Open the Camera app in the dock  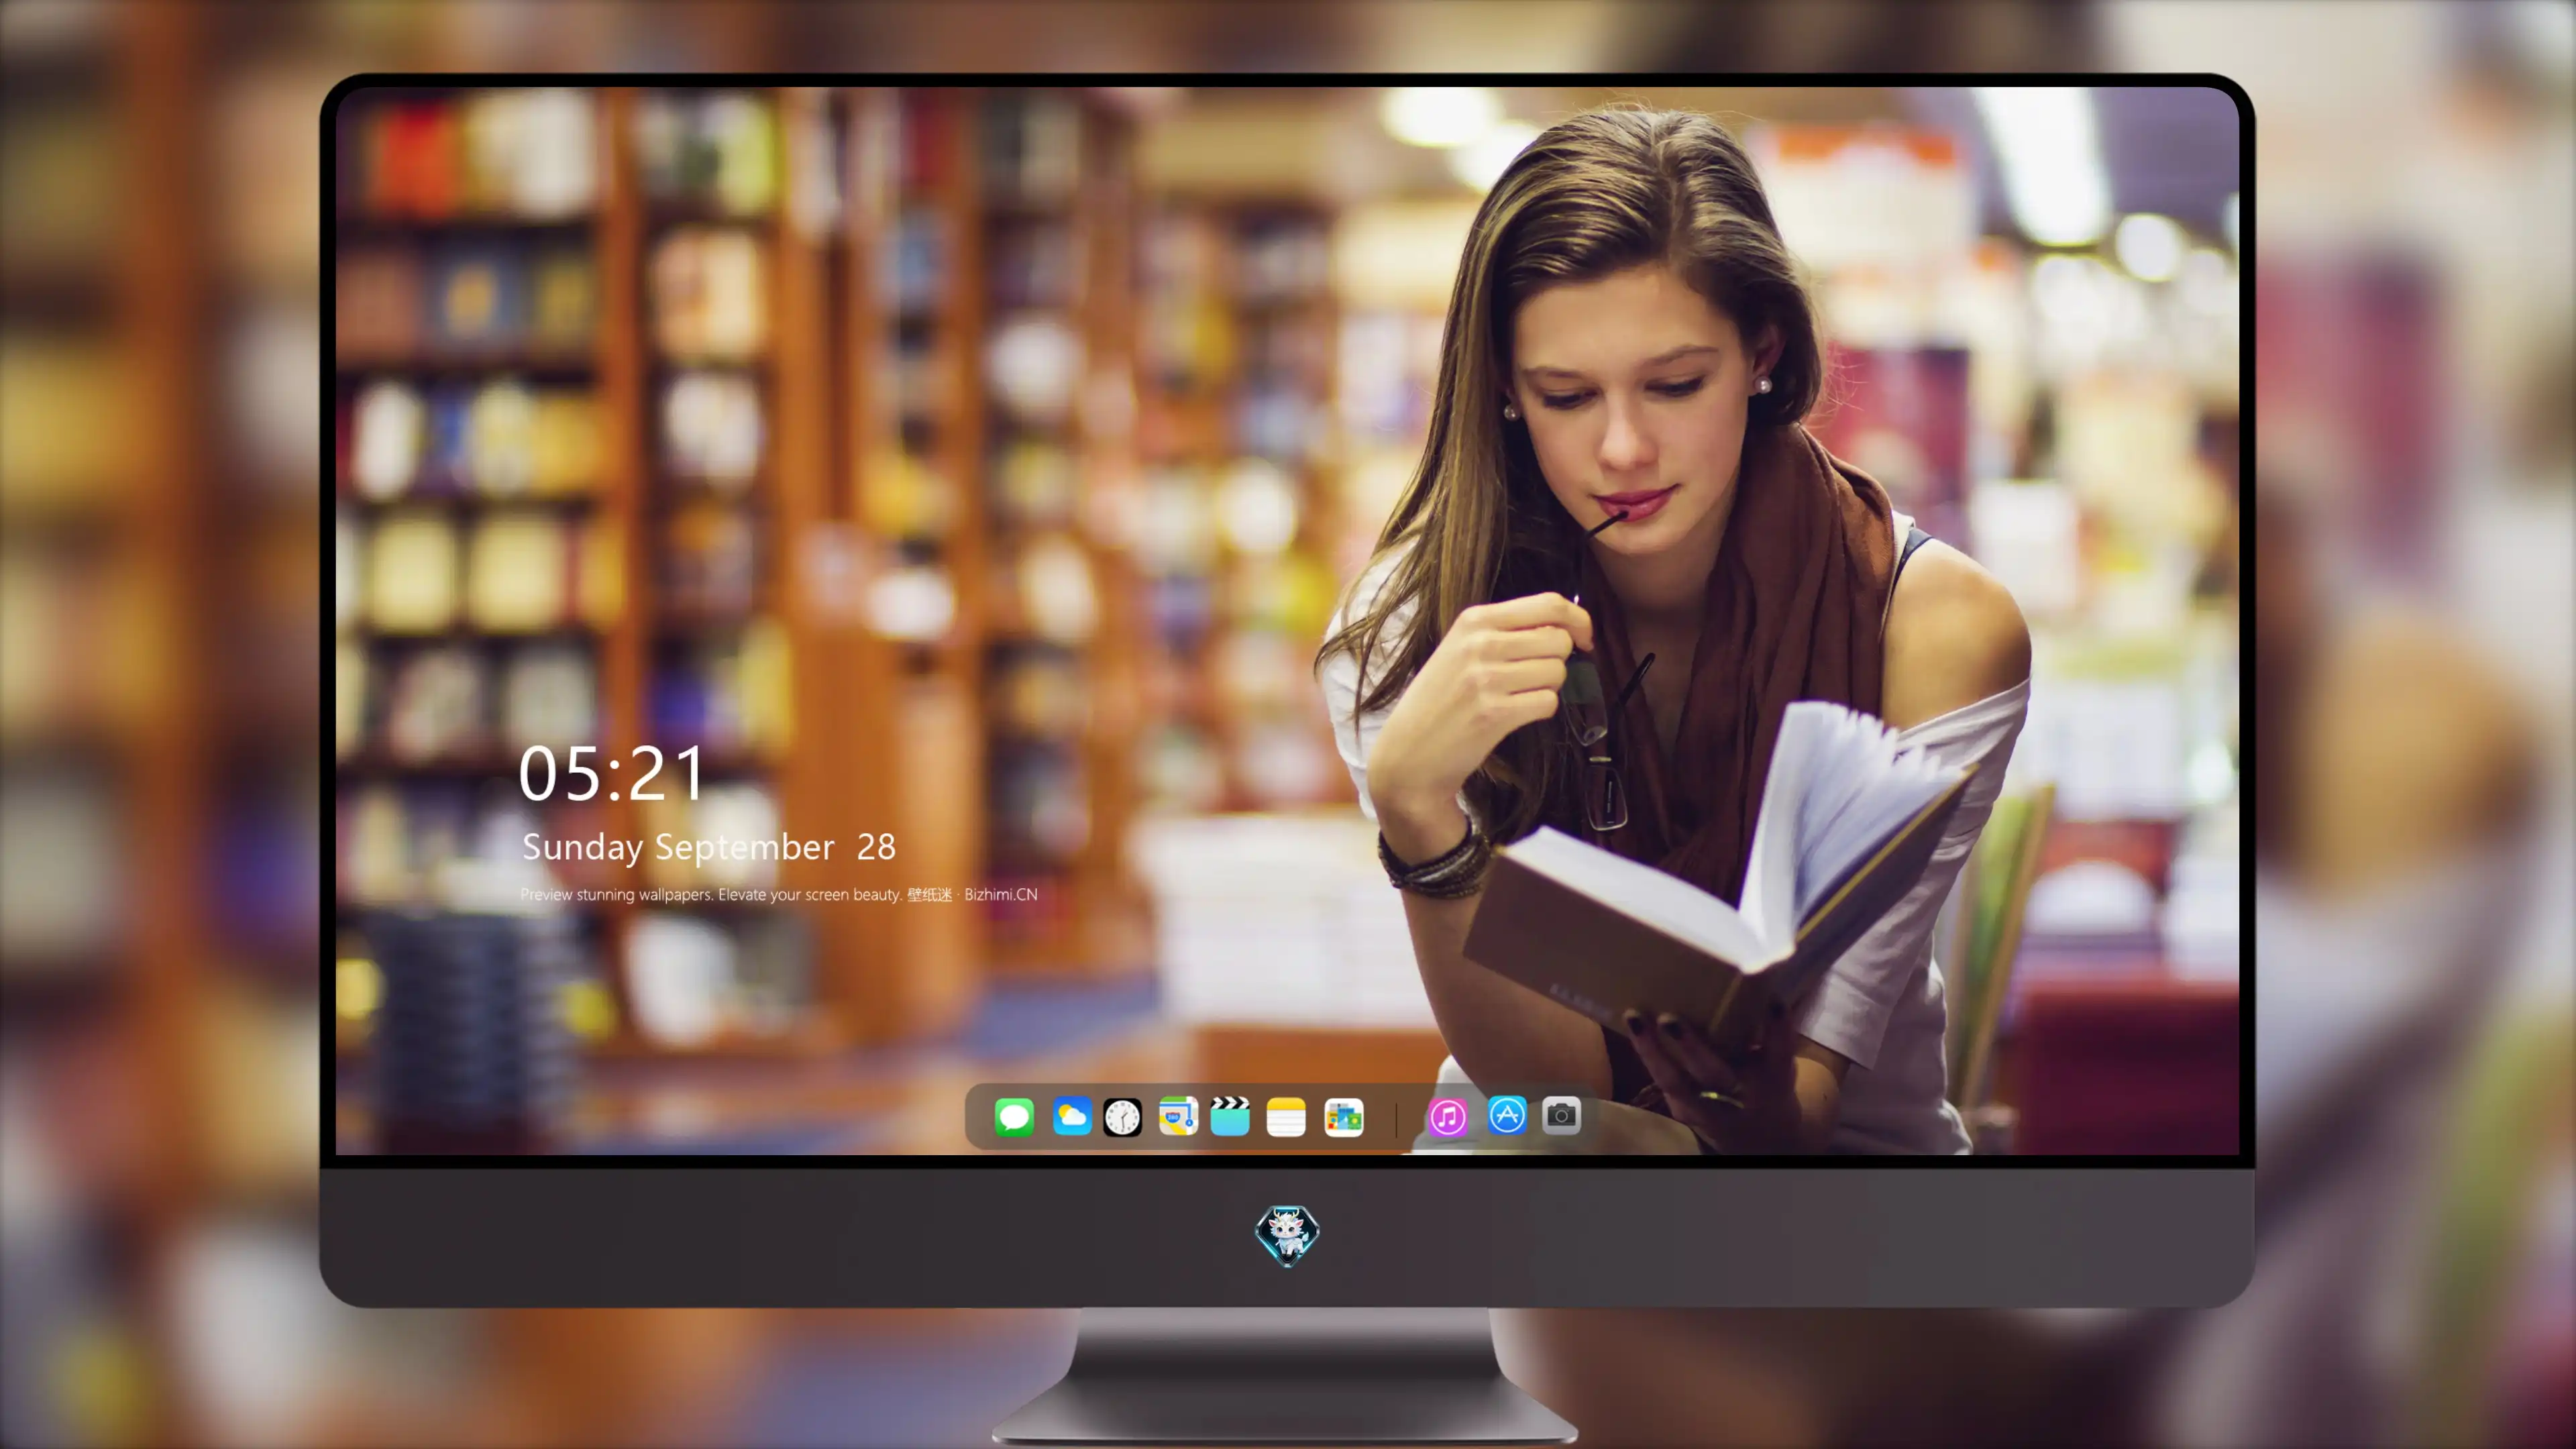[1561, 1115]
